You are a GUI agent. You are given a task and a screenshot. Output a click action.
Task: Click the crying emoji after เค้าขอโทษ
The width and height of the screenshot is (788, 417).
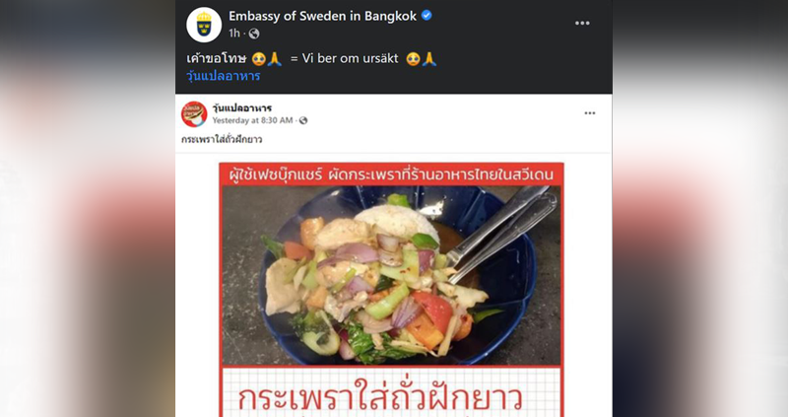tap(259, 59)
